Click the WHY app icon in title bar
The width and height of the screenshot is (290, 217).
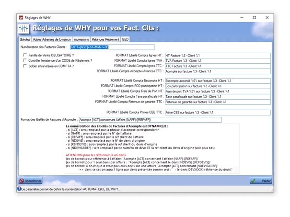tap(21, 18)
